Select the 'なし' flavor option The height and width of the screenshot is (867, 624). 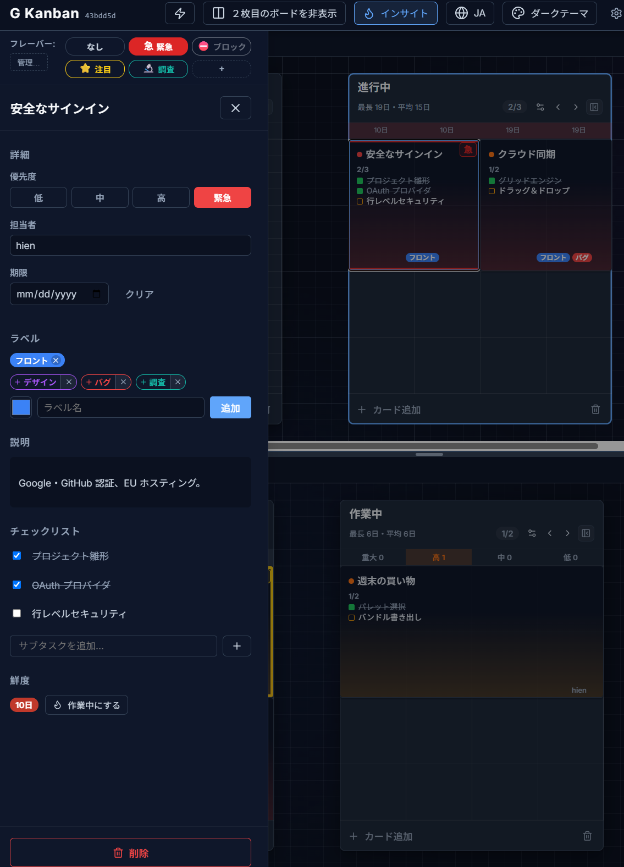coord(95,47)
